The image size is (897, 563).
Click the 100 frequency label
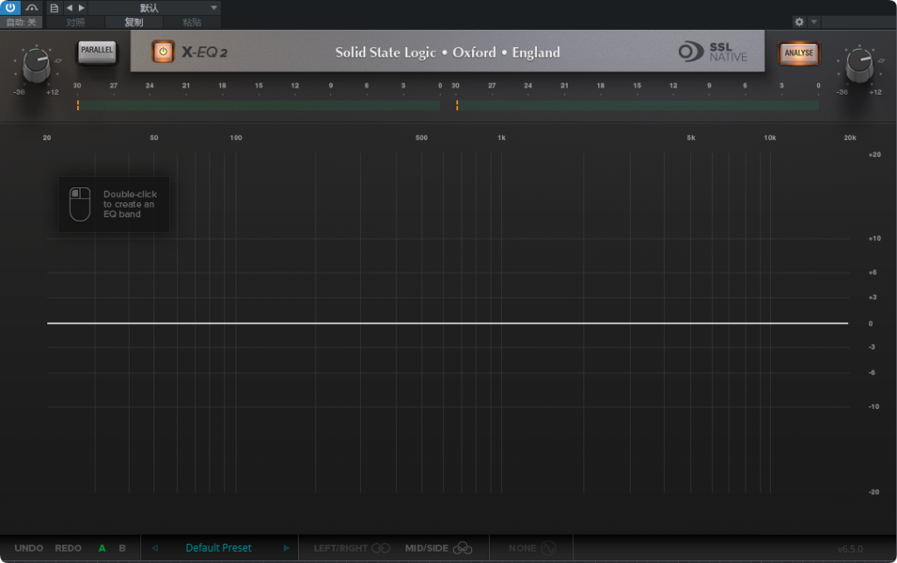pyautogui.click(x=236, y=137)
